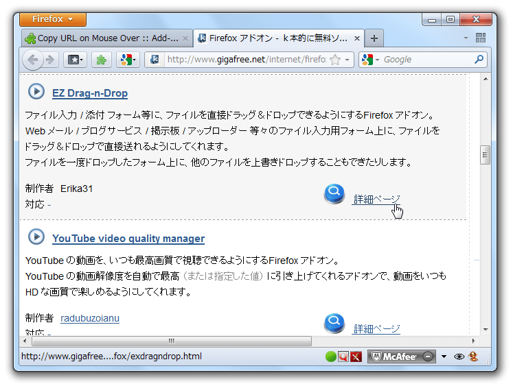
Task: Click the red magnifier status bar icon
Action: [x=343, y=357]
